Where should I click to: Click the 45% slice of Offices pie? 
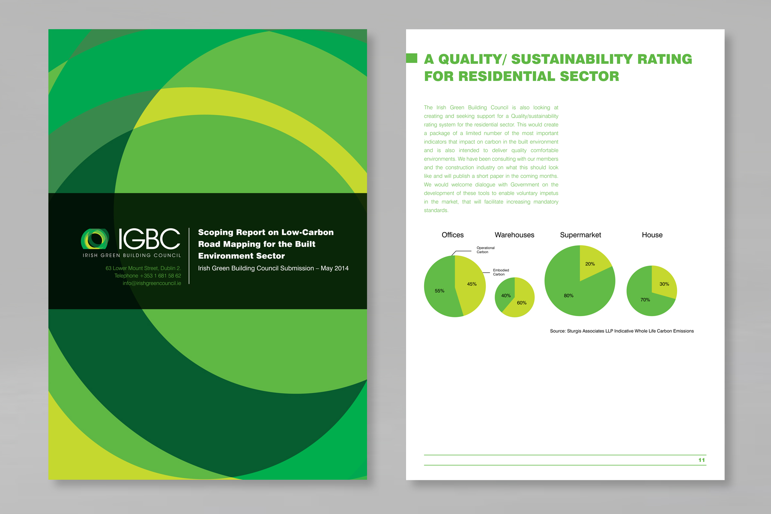pyautogui.click(x=471, y=284)
